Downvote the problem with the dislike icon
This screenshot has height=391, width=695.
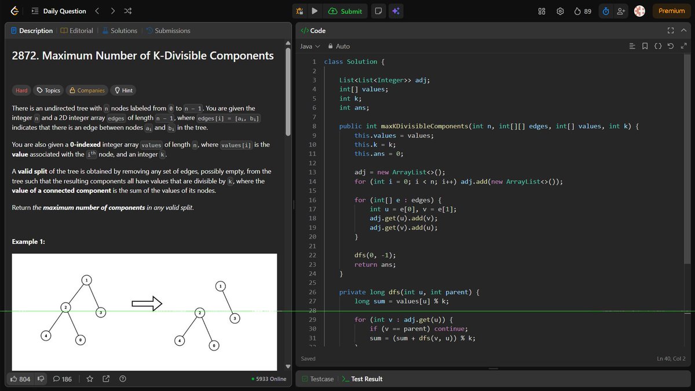40,378
